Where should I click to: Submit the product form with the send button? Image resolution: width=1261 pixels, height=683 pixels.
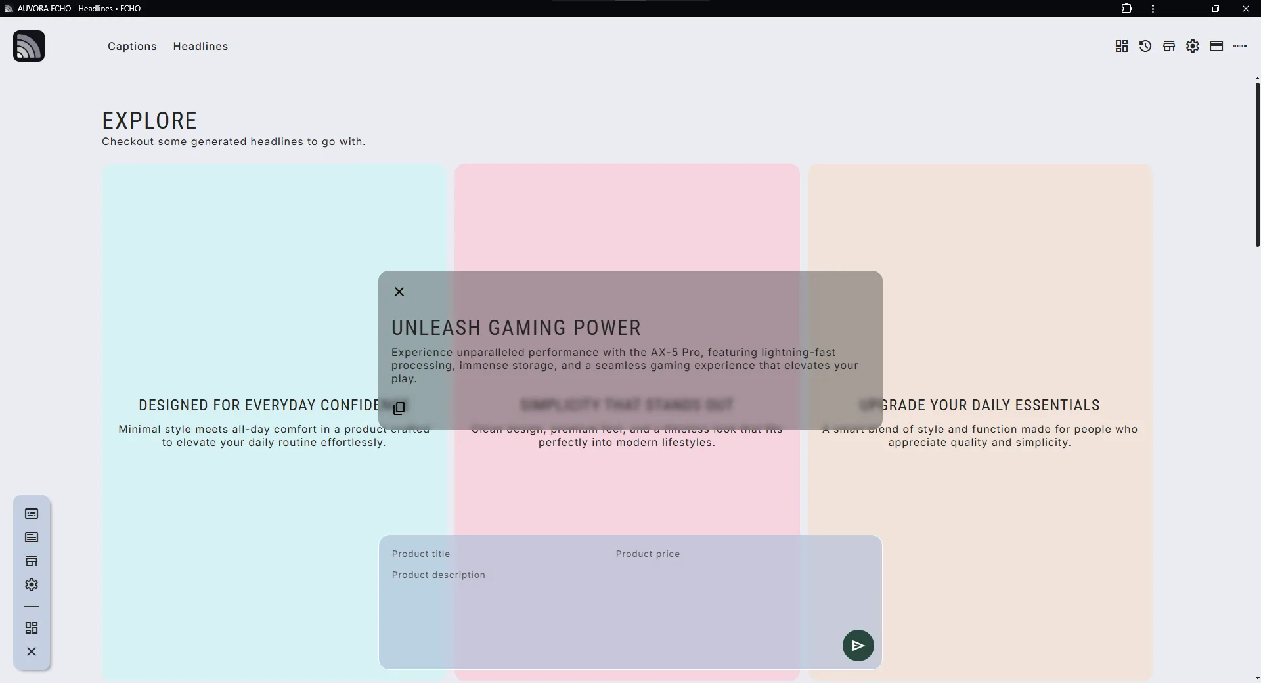[x=858, y=646]
